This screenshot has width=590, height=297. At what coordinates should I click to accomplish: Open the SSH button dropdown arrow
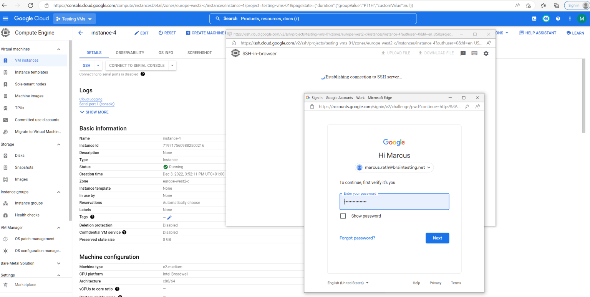[97, 66]
